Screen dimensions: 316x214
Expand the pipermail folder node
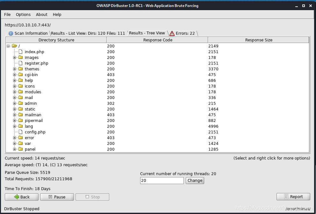(x=15, y=120)
